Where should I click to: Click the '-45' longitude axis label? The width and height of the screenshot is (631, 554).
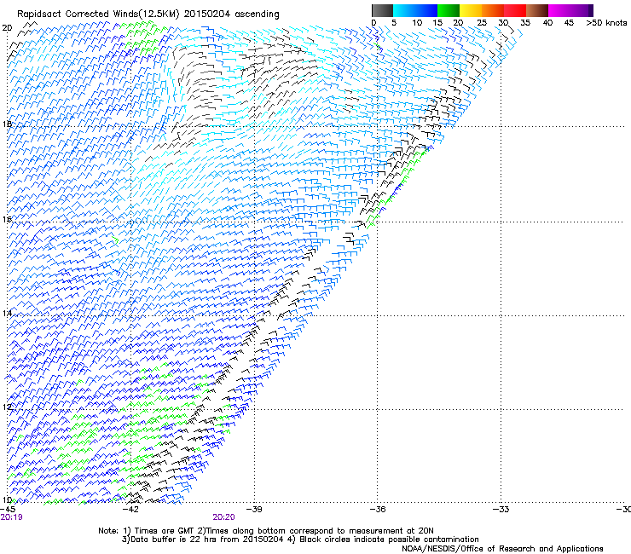(8, 510)
